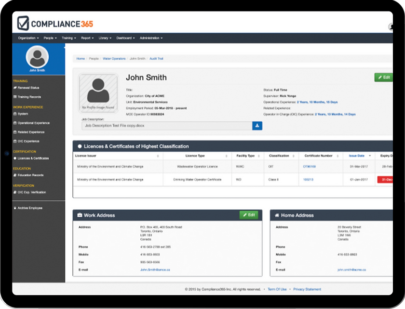Open the Dashboard menu

pos(125,38)
